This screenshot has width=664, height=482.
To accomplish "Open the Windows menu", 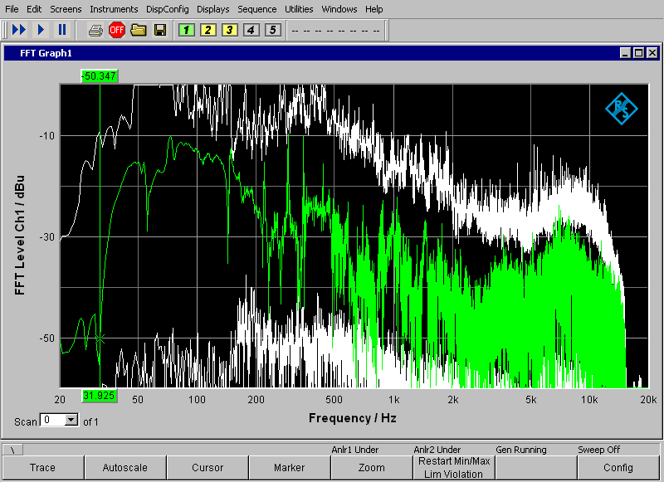I will (x=339, y=9).
